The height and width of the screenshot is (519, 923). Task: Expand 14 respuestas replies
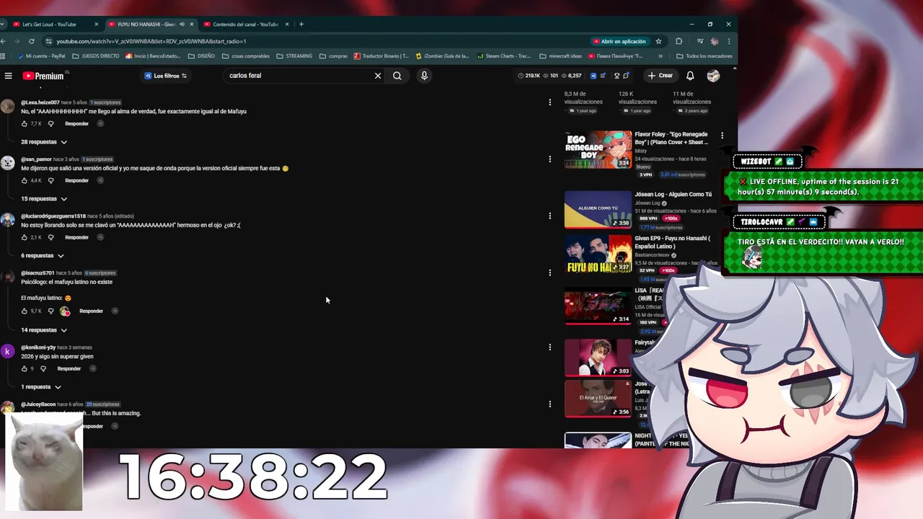(43, 330)
